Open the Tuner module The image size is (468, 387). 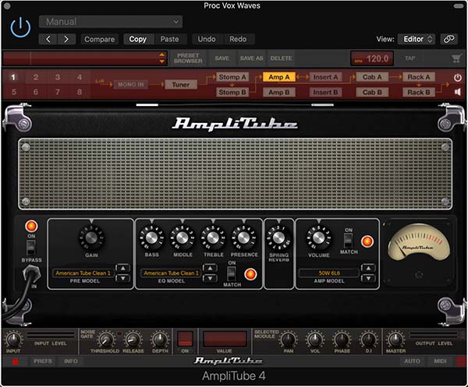pos(181,85)
